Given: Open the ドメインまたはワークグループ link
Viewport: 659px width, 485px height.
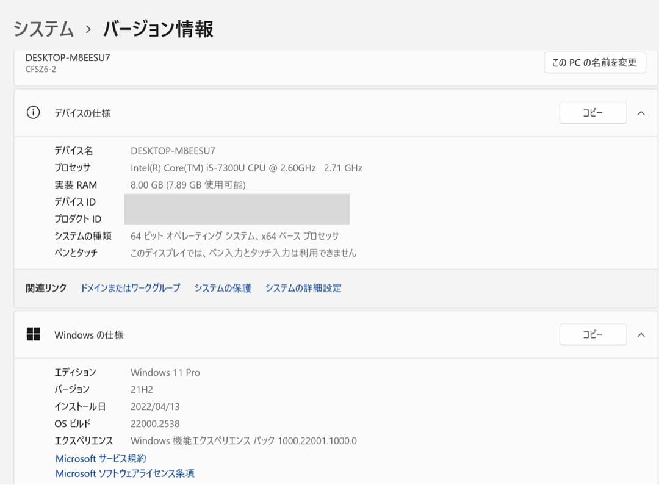Looking at the screenshot, I should pyautogui.click(x=129, y=288).
